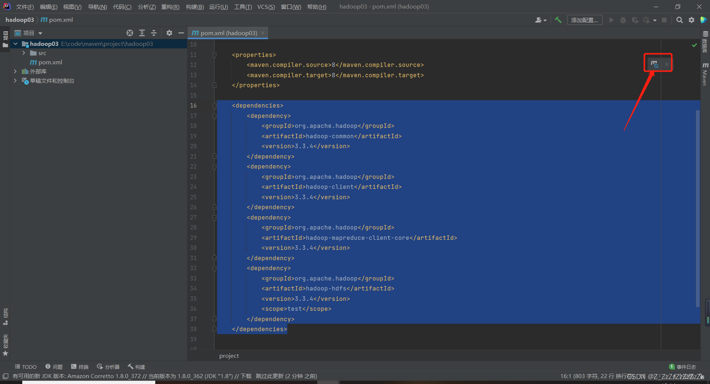Viewport: 710px width, 384px height.
Task: Build the project with the hammer icon
Action: (558, 20)
